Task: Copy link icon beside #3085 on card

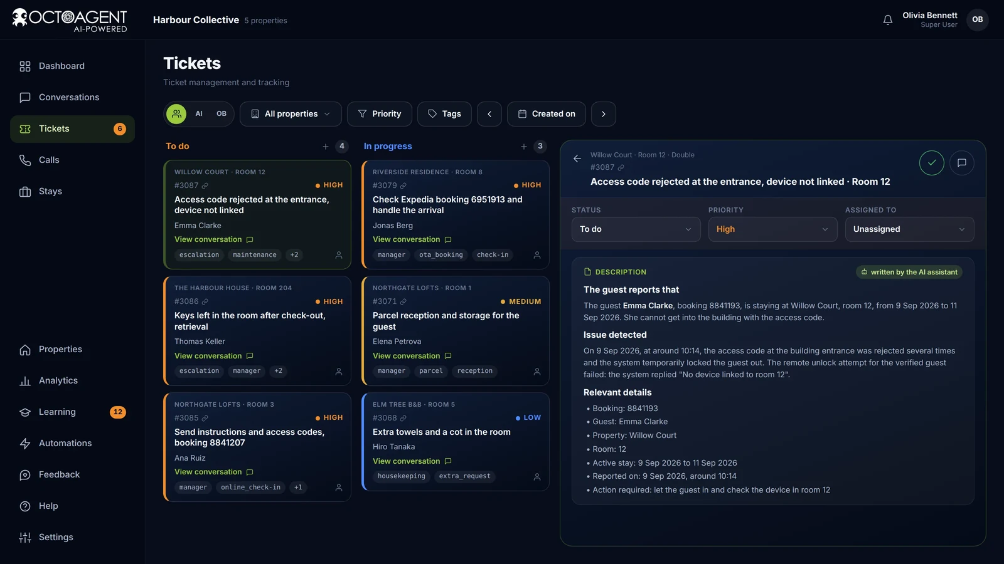Action: tap(205, 418)
